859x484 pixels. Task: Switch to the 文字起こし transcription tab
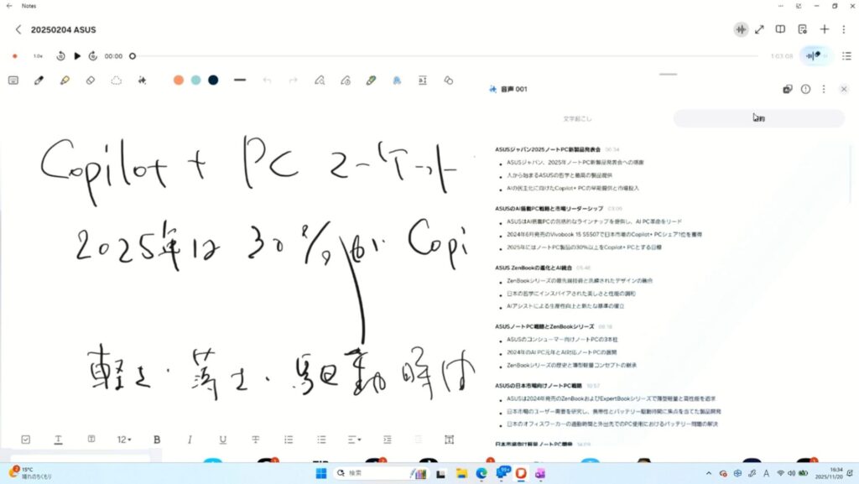[577, 119]
